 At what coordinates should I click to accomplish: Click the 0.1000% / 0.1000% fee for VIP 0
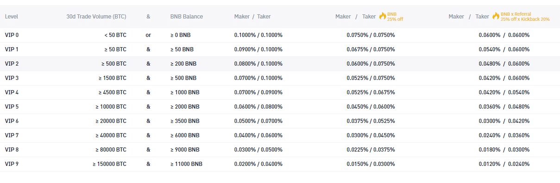258,35
